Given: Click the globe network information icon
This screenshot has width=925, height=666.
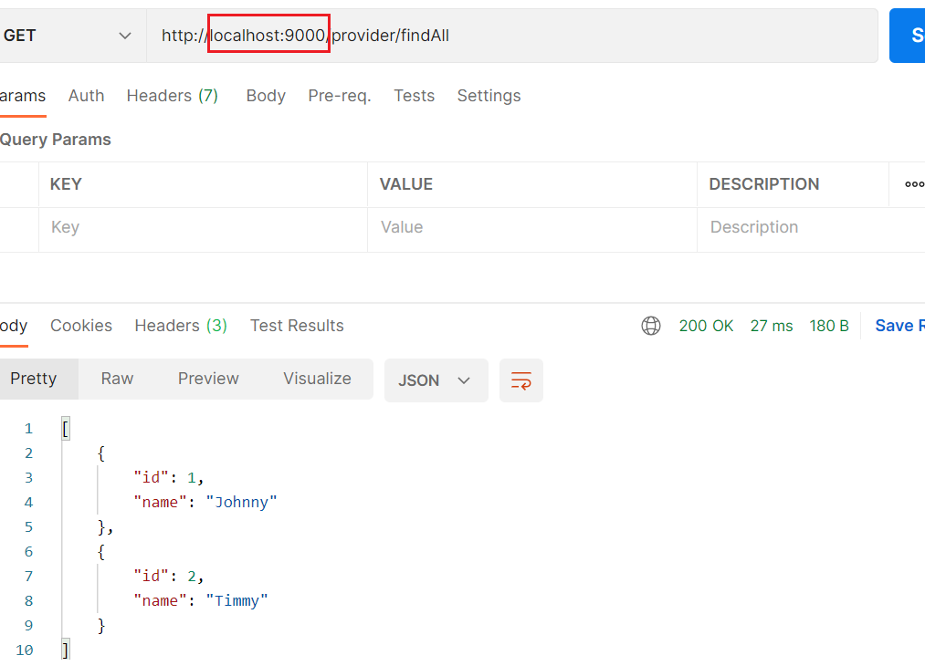Looking at the screenshot, I should tap(651, 326).
